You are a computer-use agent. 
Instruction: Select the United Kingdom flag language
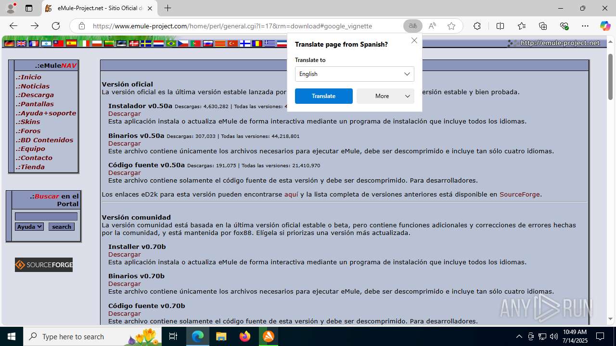pyautogui.click(x=21, y=43)
